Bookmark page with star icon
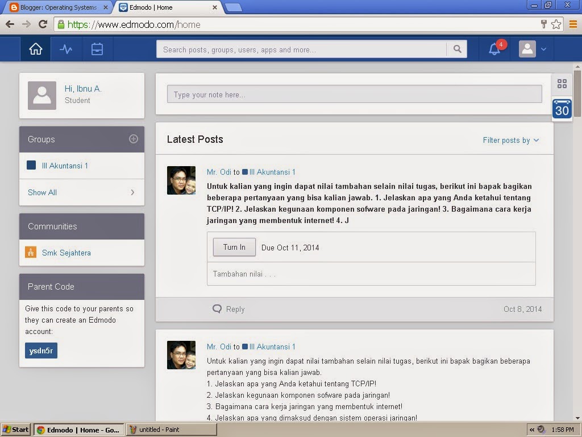 [556, 24]
